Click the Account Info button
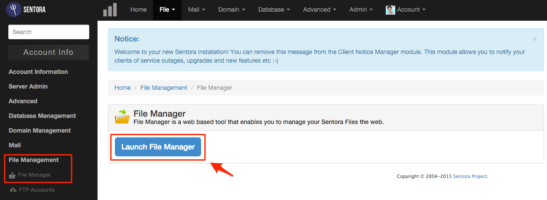This screenshot has height=200, width=547. point(49,52)
